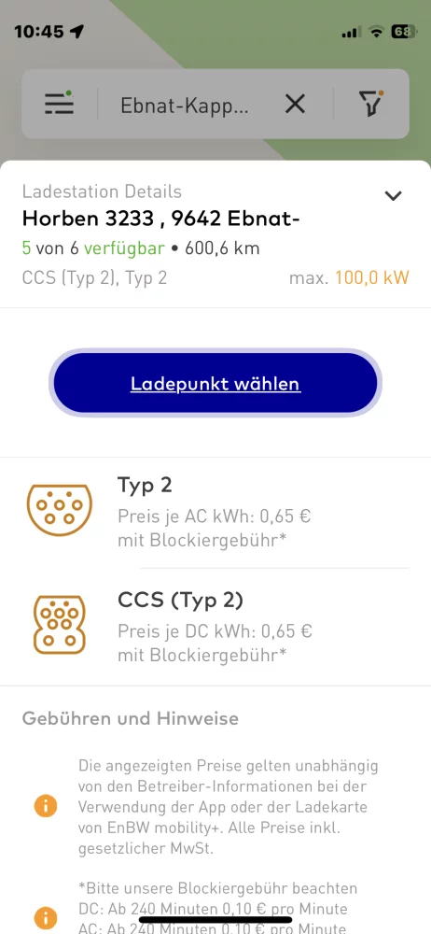The height and width of the screenshot is (934, 431).
Task: Tap the CCS (Typ 2) heading text
Action: (180, 601)
